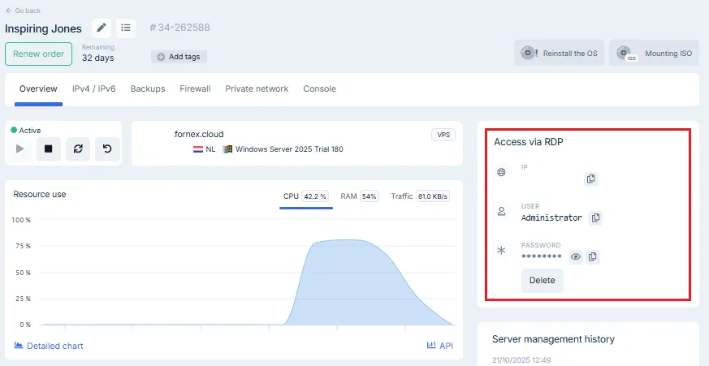Click Add tags button
709x366 pixels.
(x=179, y=57)
